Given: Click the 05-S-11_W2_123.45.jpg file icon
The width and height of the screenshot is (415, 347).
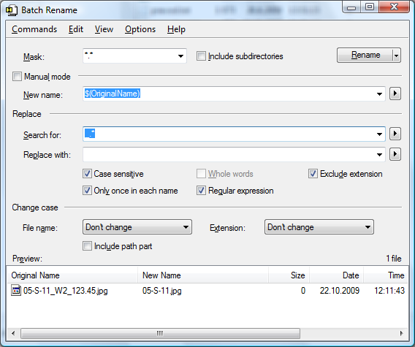Looking at the screenshot, I should tap(16, 290).
